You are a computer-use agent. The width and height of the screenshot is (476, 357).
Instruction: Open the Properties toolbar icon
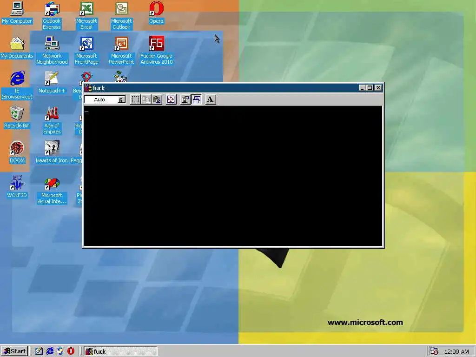pyautogui.click(x=185, y=99)
